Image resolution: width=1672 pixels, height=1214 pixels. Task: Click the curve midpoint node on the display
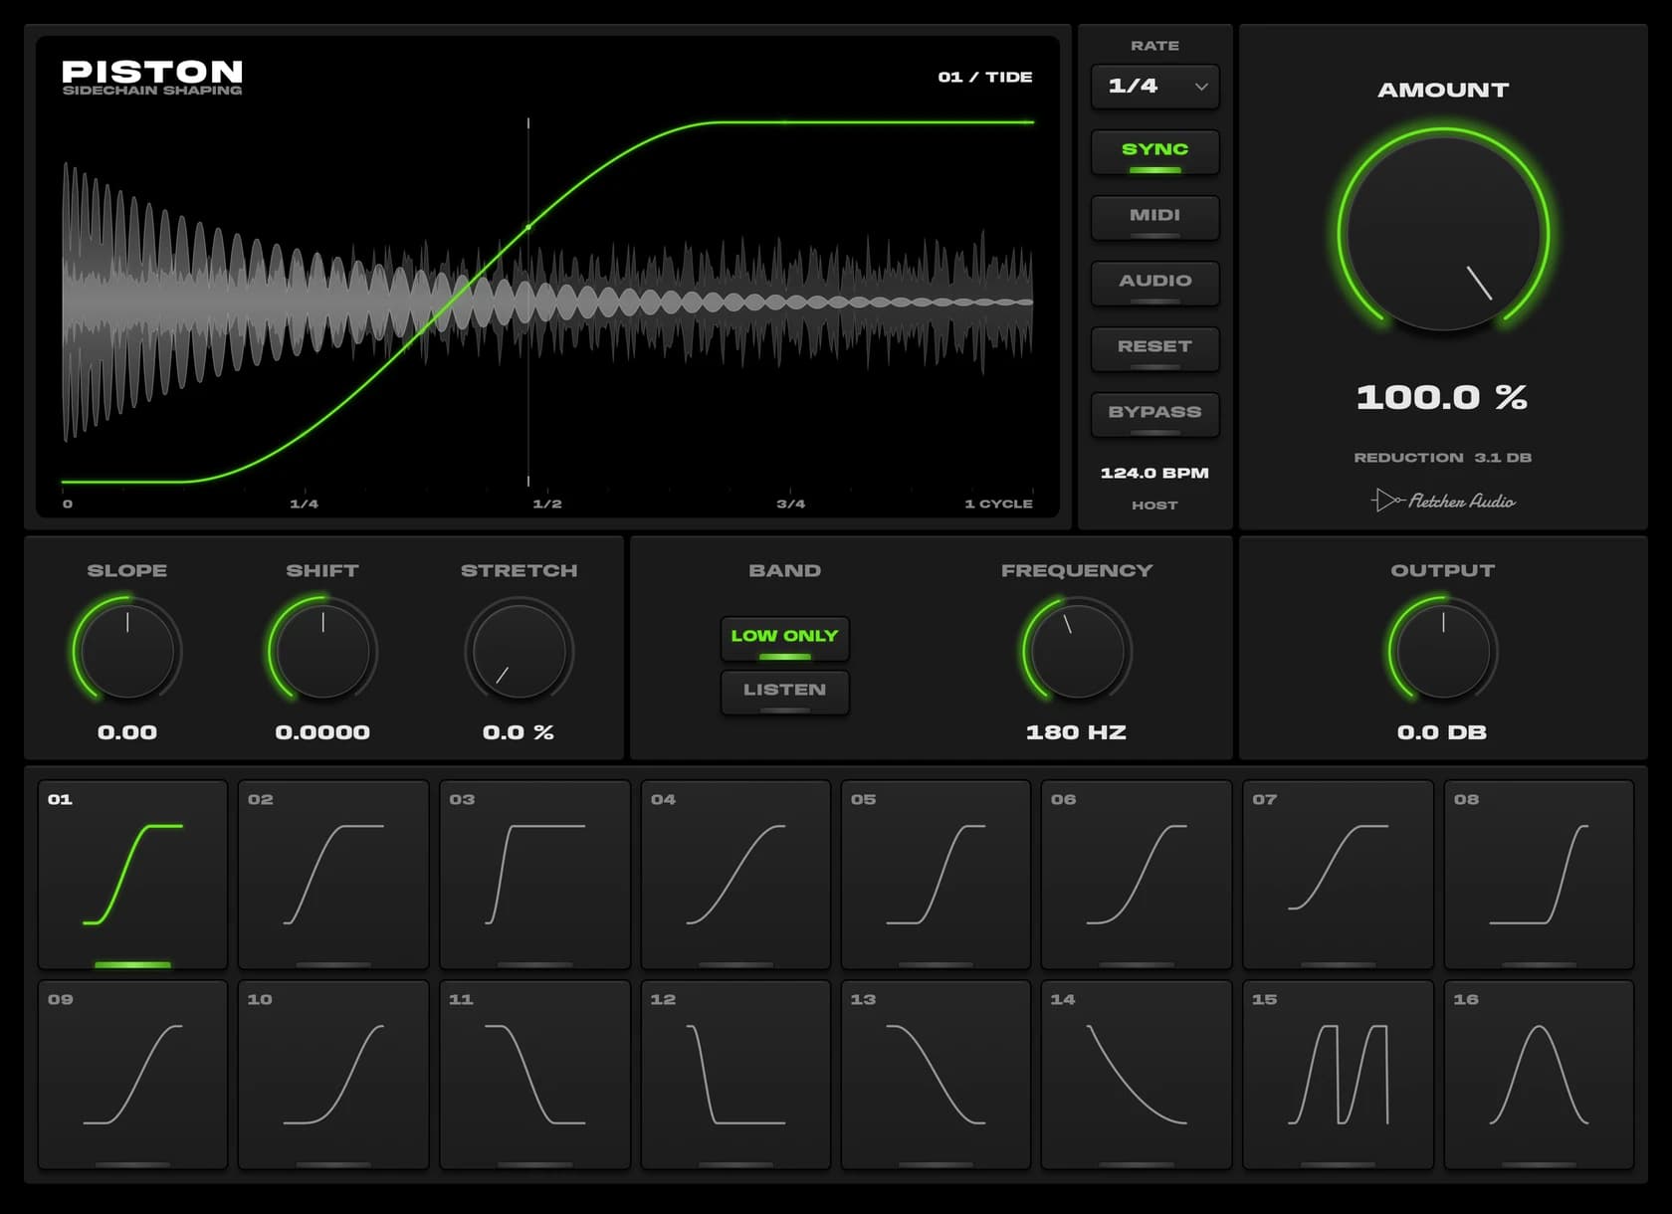pyautogui.click(x=528, y=228)
